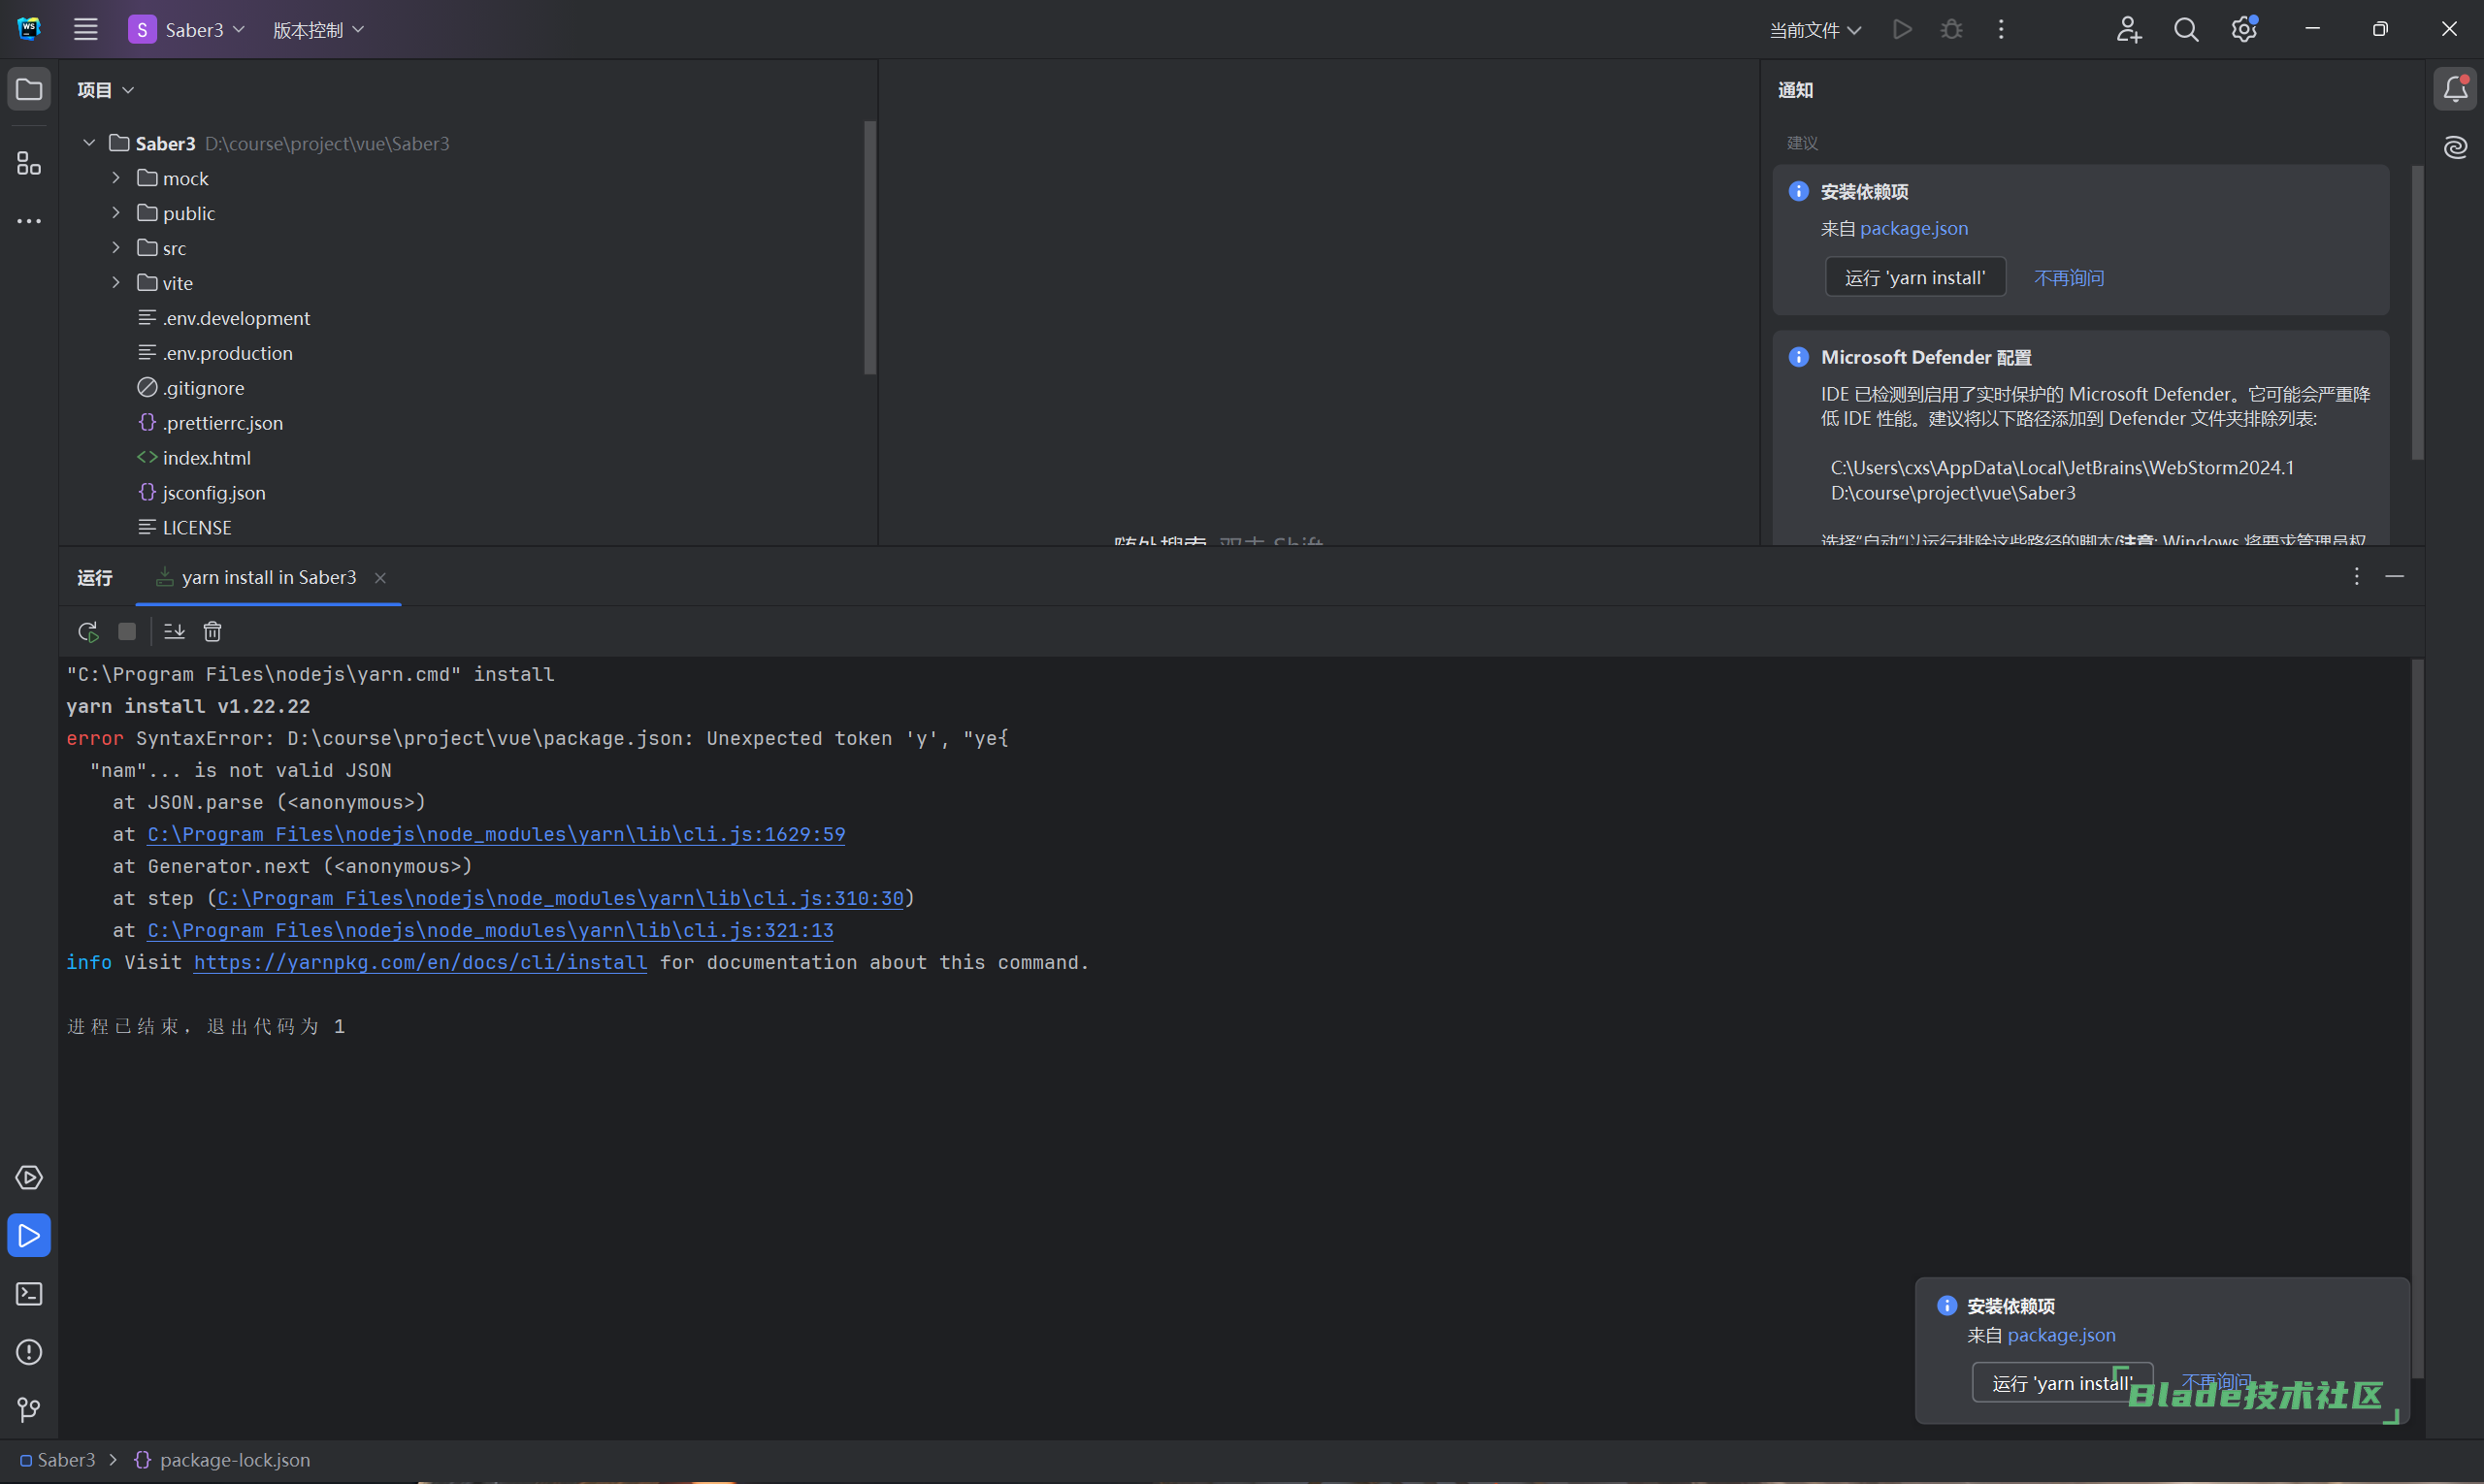Expand the vite folder
This screenshot has width=2484, height=1484.
point(116,283)
